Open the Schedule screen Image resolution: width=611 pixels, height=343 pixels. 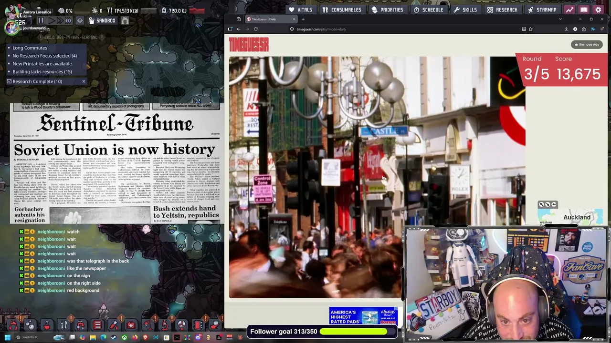pyautogui.click(x=428, y=10)
